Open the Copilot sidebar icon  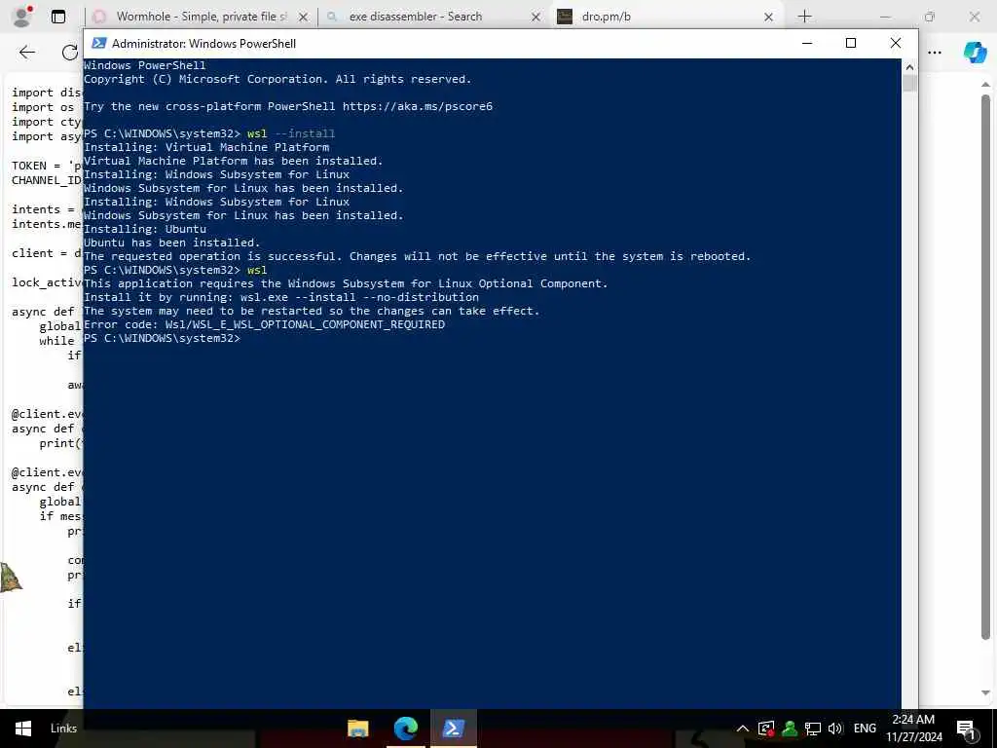click(x=975, y=53)
